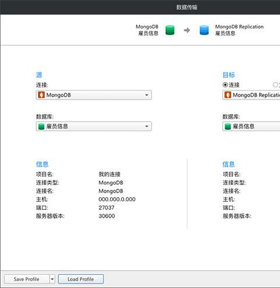Image resolution: width=280 pixels, height=288 pixels.
Task: Click the target 服务器版本 label
Action: pos(237,216)
